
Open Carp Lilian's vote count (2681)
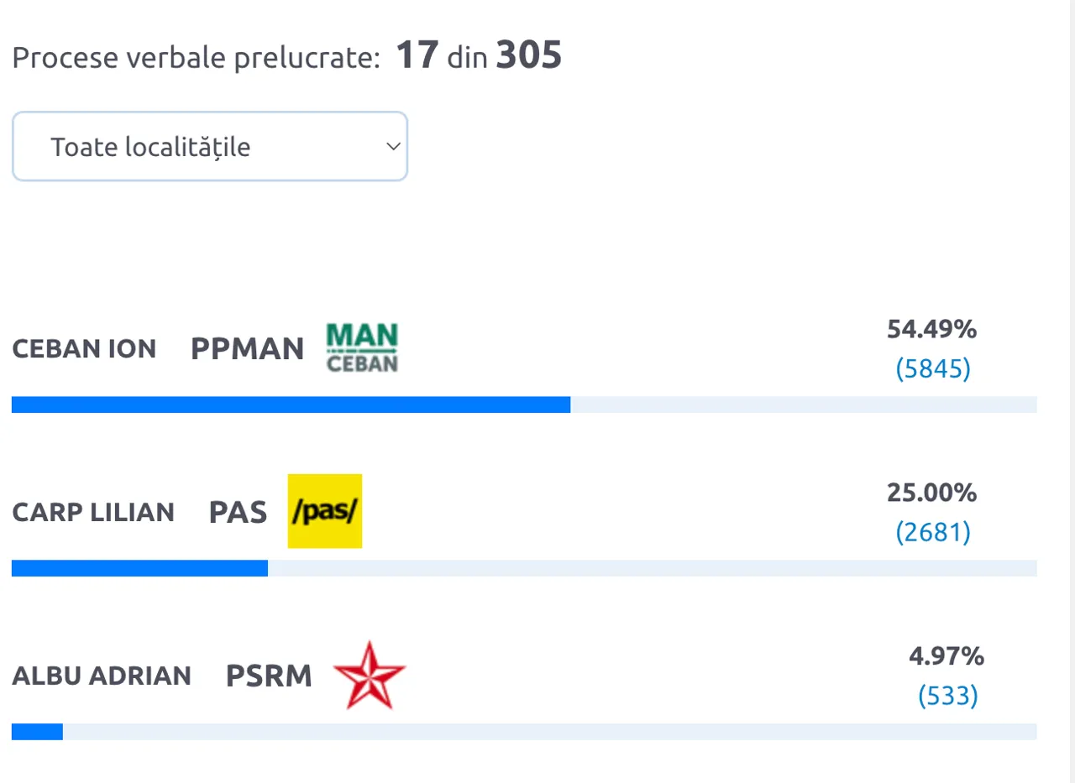(x=932, y=531)
